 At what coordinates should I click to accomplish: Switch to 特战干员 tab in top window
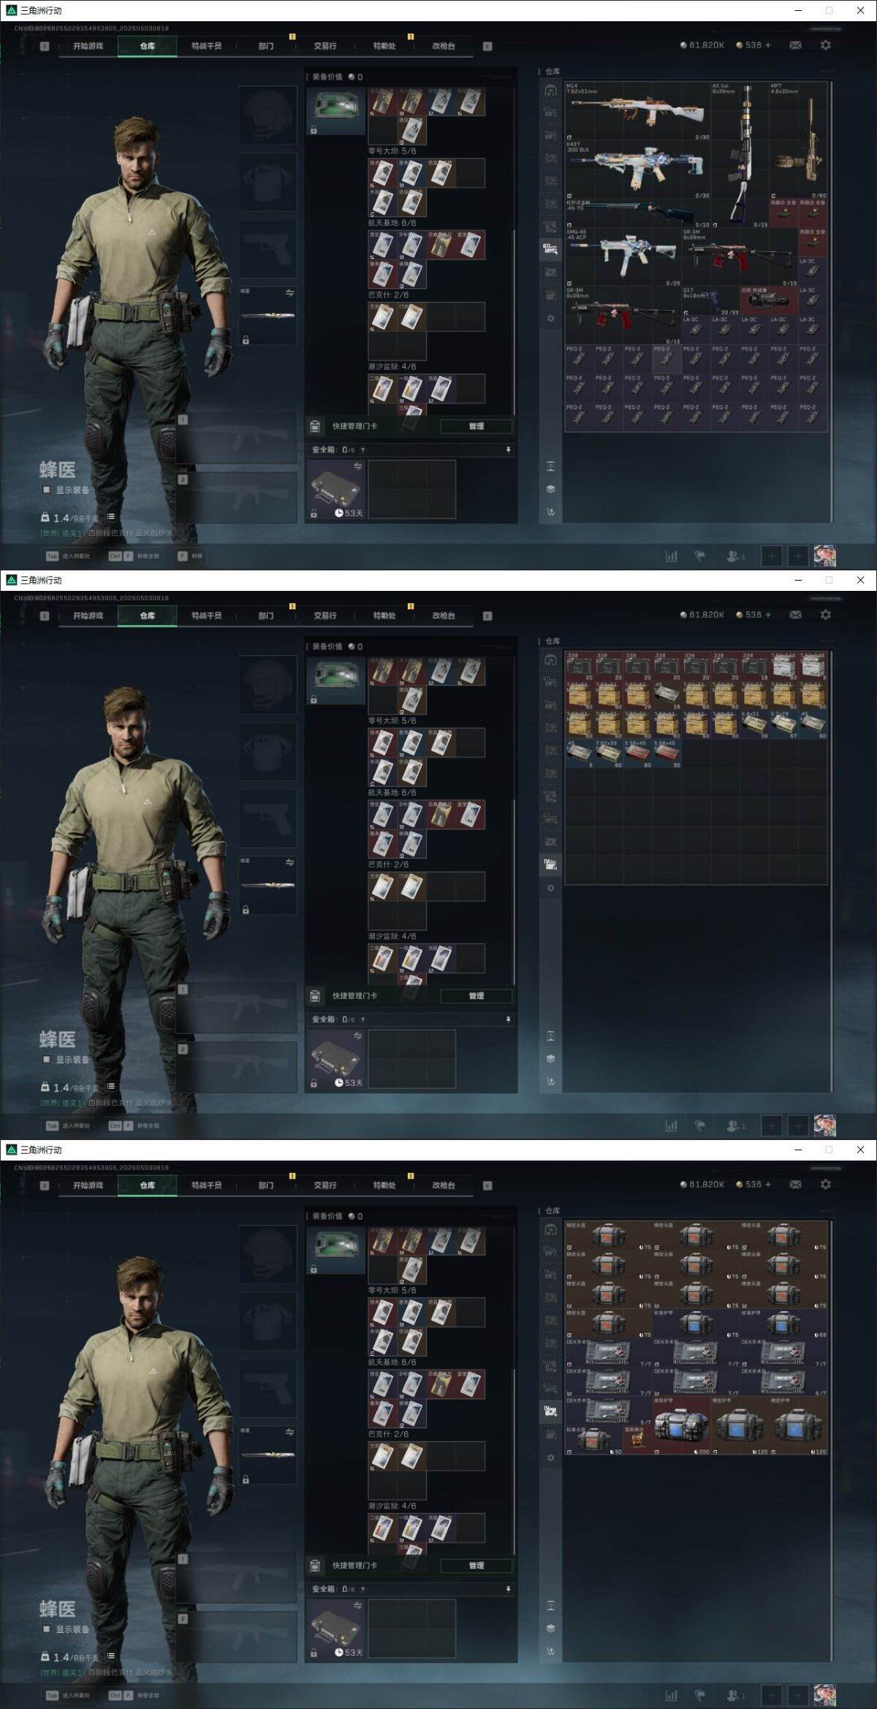tap(206, 46)
